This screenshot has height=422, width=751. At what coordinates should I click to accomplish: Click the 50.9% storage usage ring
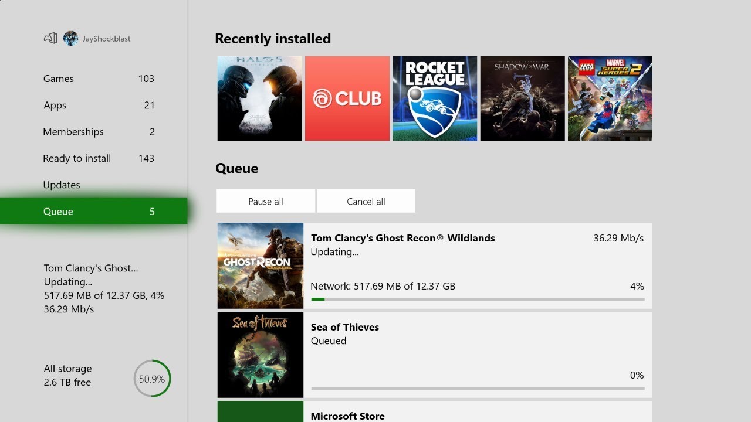pos(152,379)
